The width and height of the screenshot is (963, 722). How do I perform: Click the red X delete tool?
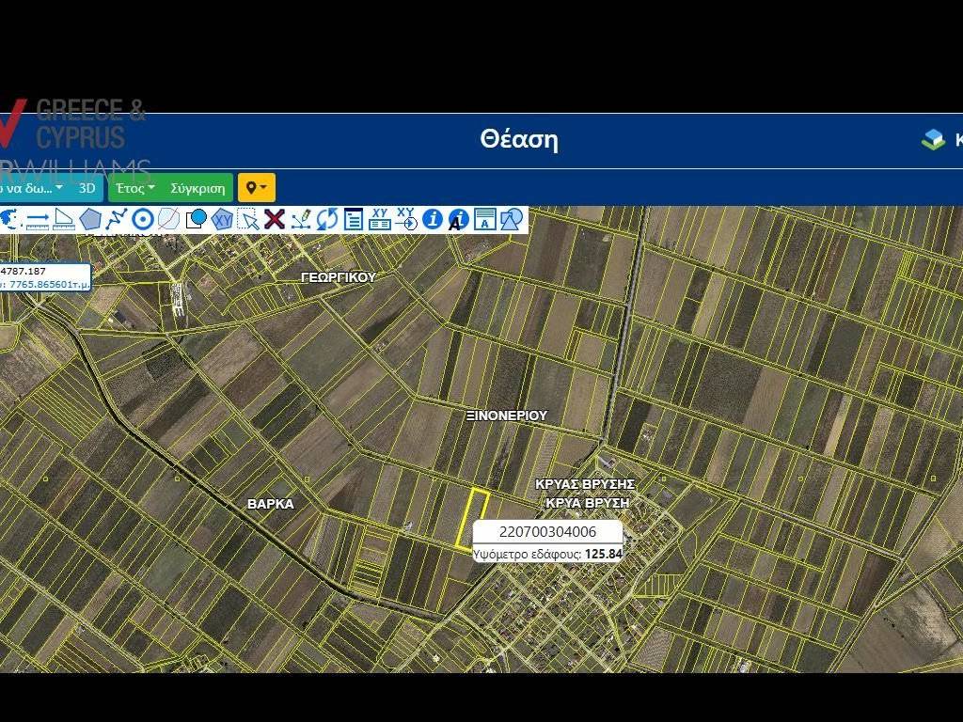tap(275, 219)
